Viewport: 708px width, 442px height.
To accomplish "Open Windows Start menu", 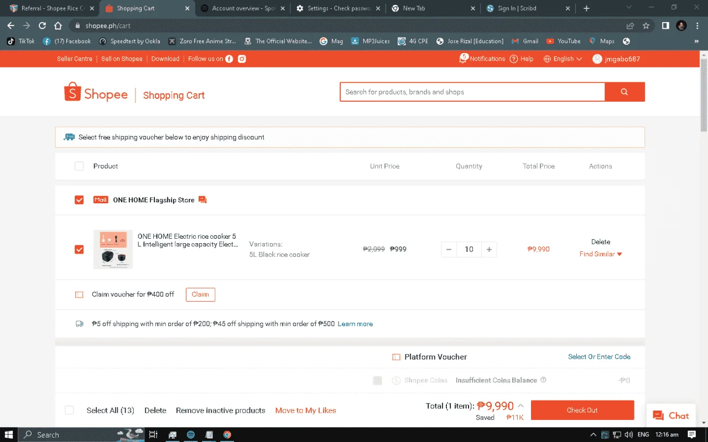I will point(10,435).
